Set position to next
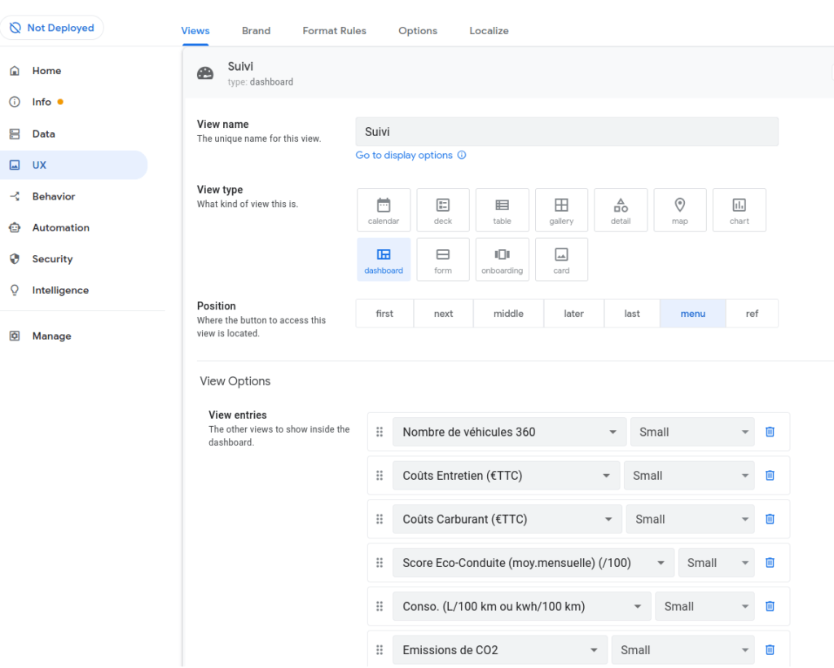The width and height of the screenshot is (834, 668). (444, 314)
